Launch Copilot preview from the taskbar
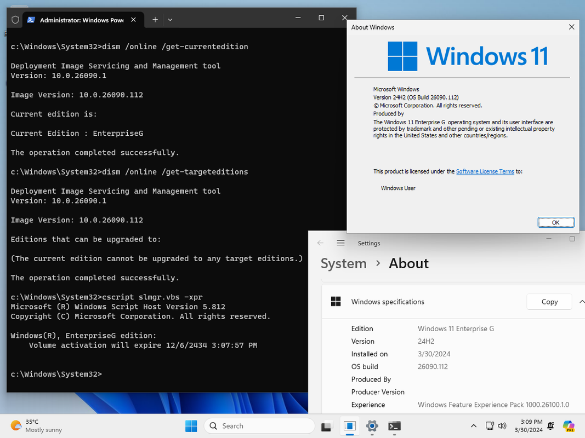Viewport: 585px width, 438px height. click(569, 426)
